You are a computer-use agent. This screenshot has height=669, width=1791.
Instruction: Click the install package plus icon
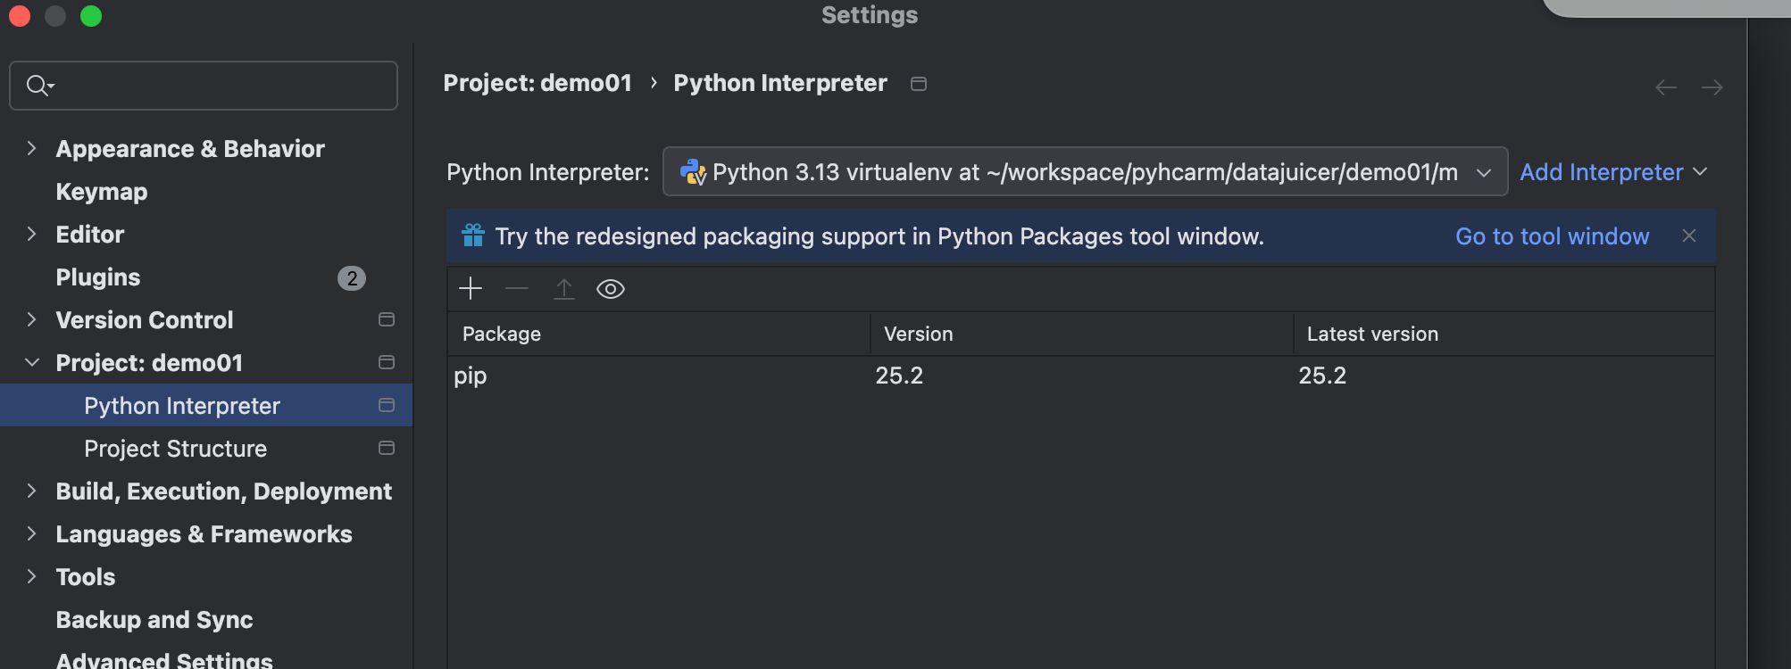471,288
